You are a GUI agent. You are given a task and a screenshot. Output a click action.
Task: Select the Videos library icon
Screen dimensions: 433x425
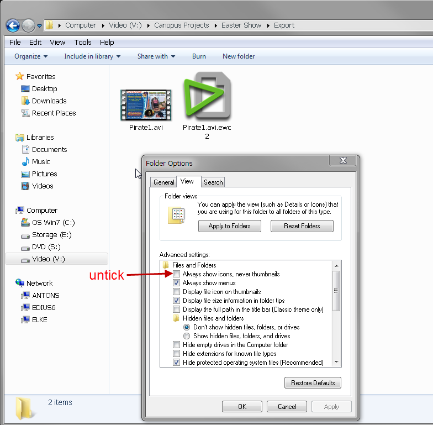click(x=25, y=186)
